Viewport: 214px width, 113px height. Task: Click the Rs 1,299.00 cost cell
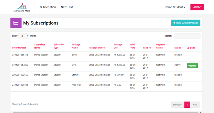point(119,55)
